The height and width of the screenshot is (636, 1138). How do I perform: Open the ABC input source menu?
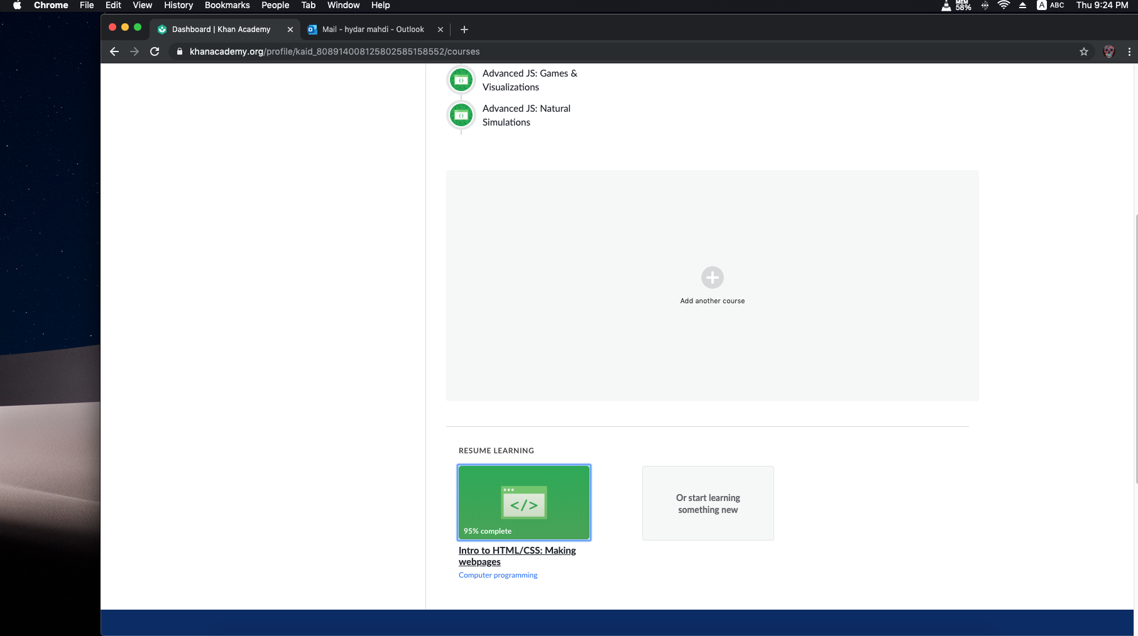click(1051, 5)
